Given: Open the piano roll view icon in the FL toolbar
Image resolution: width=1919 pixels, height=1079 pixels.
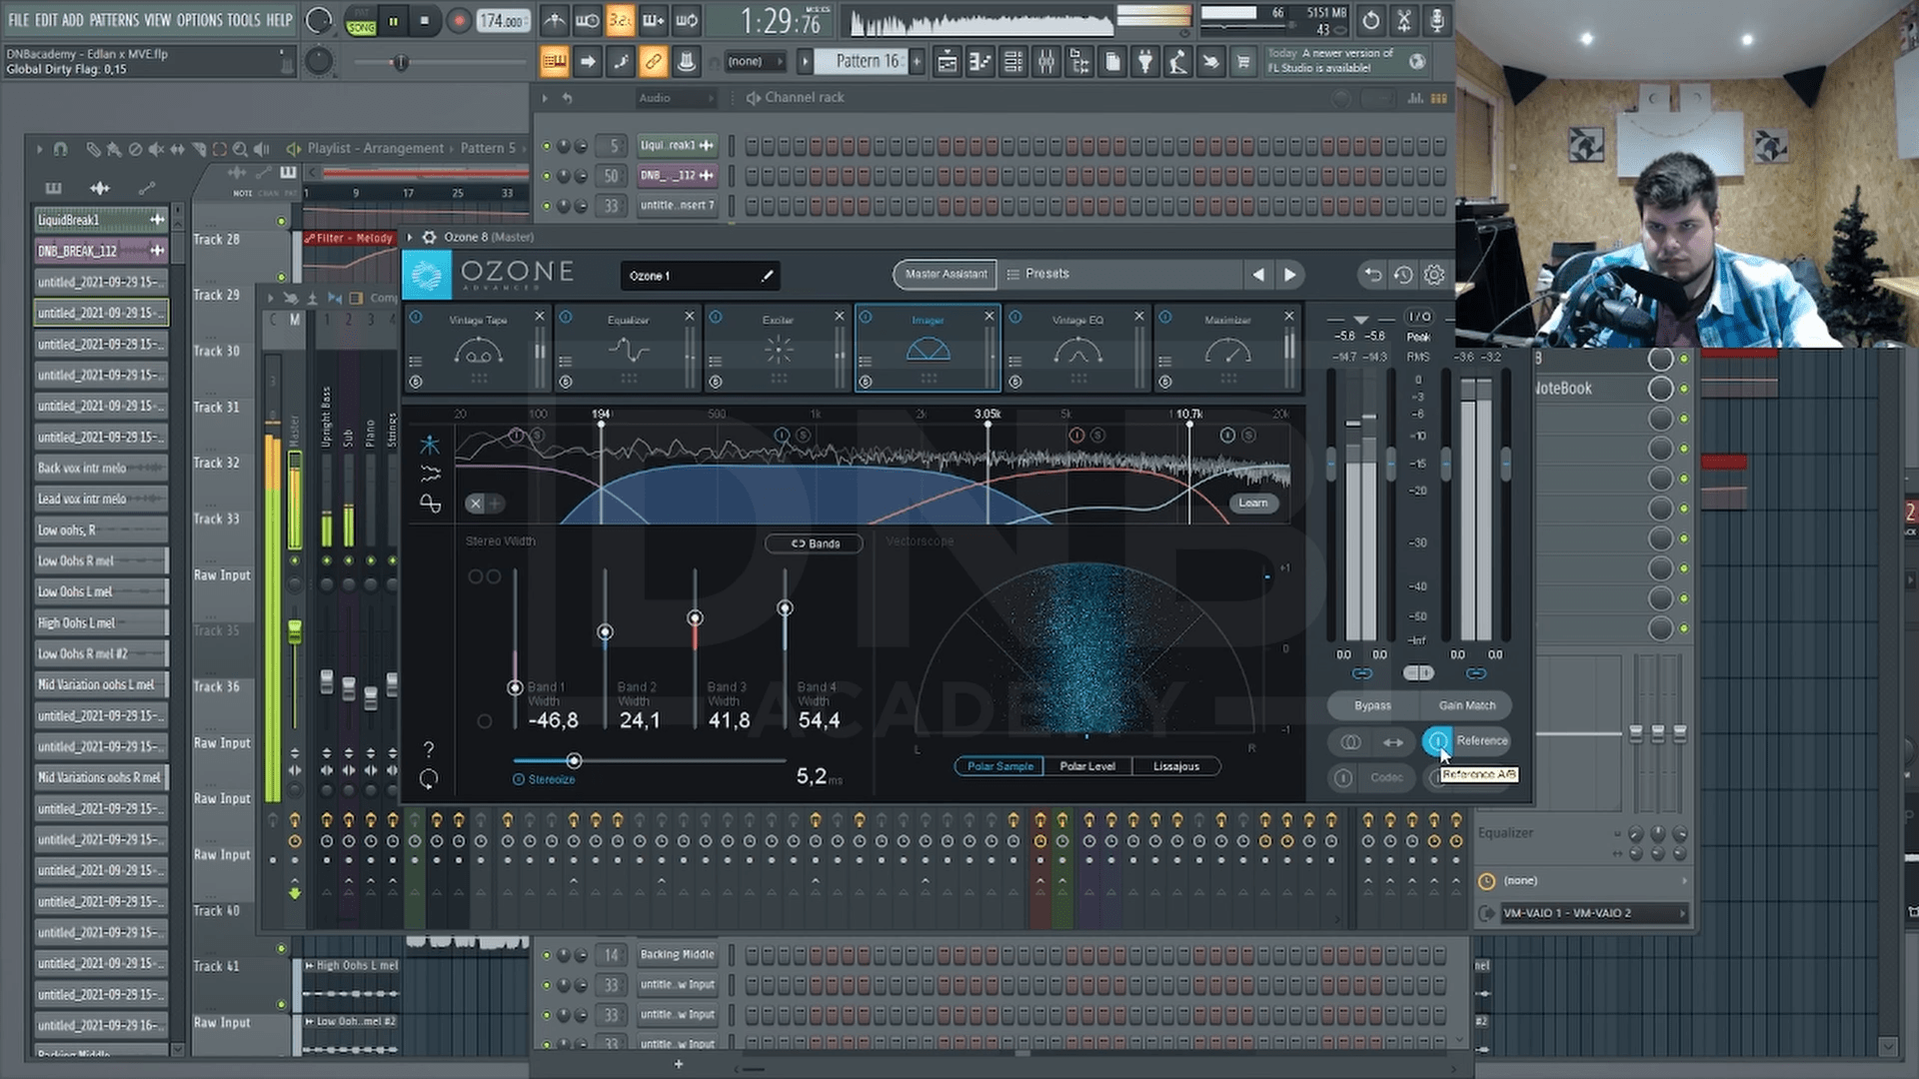Looking at the screenshot, I should pyautogui.click(x=979, y=63).
